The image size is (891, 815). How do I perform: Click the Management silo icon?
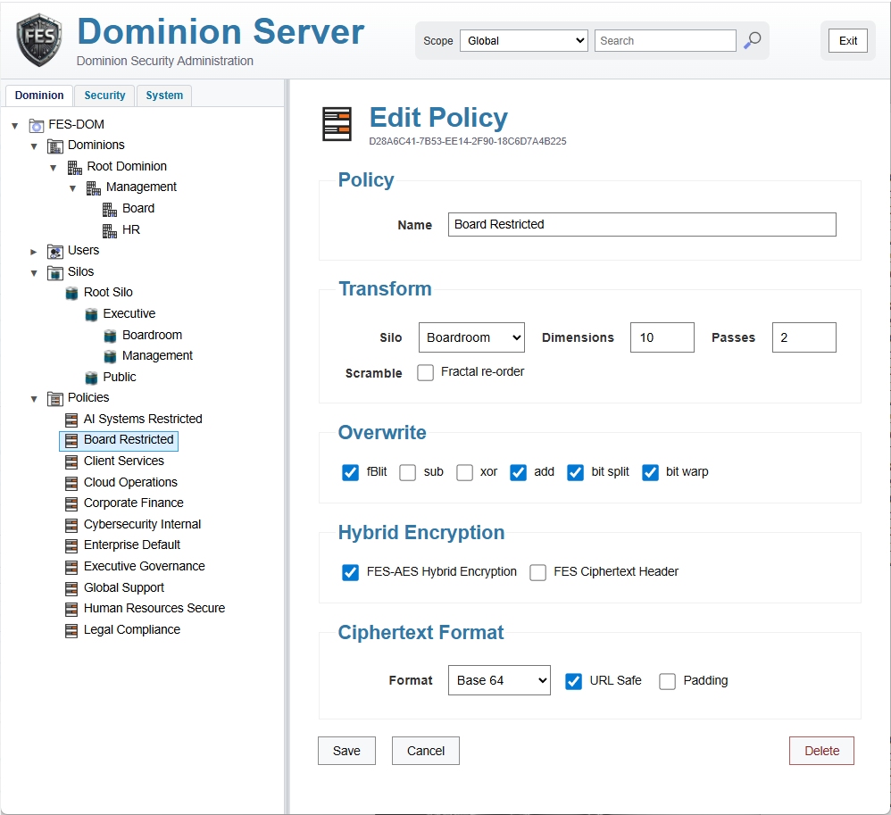point(110,356)
